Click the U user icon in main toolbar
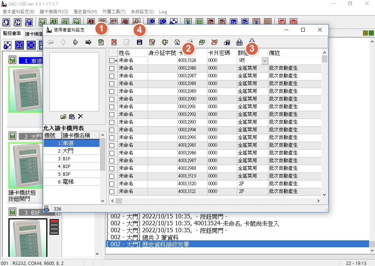This screenshot has width=375, height=266. coord(6,22)
